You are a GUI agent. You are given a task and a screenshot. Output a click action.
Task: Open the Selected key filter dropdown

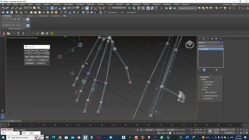[x=228, y=130]
